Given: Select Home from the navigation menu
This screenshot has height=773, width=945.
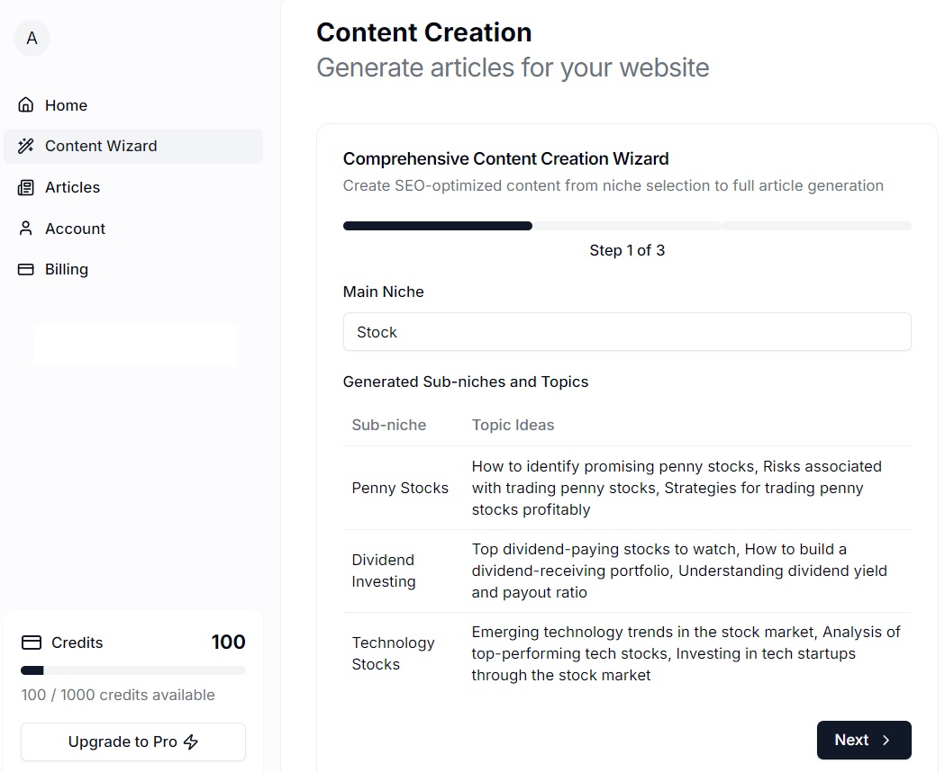Looking at the screenshot, I should tap(67, 105).
